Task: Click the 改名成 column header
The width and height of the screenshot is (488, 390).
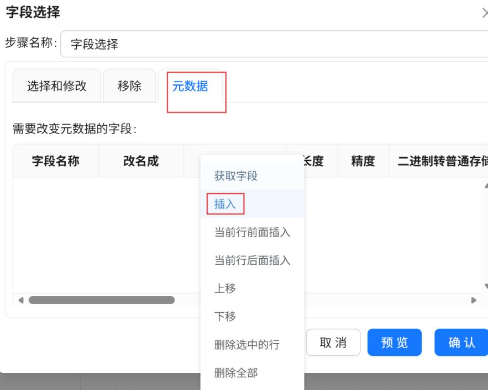Action: [x=141, y=161]
